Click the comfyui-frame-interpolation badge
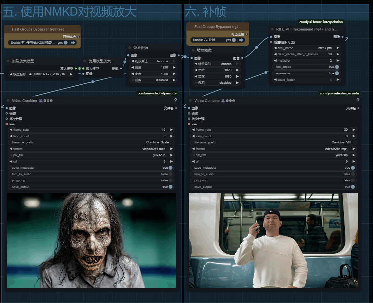The width and height of the screenshot is (373, 303). tap(321, 22)
